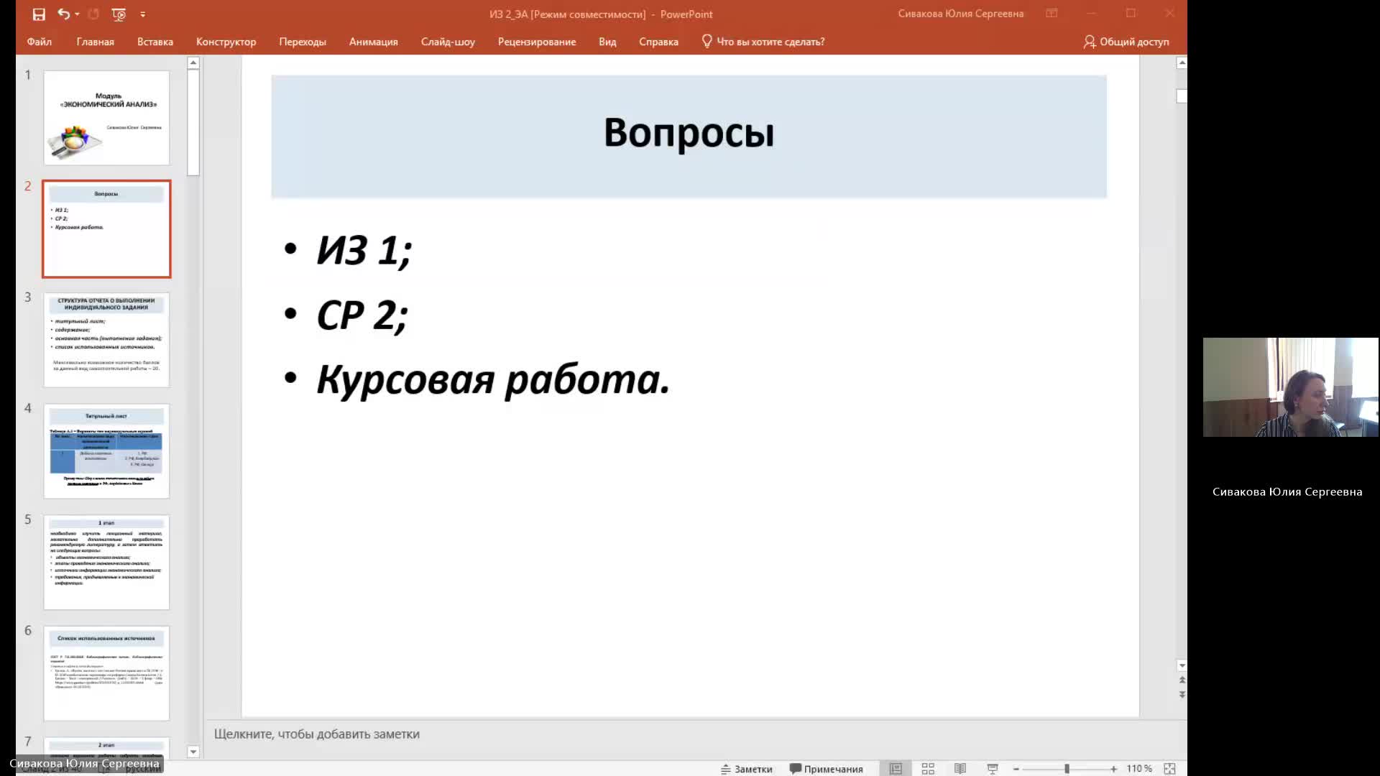The width and height of the screenshot is (1380, 776).
Task: Open the ribbon display options icon
Action: click(x=1052, y=14)
